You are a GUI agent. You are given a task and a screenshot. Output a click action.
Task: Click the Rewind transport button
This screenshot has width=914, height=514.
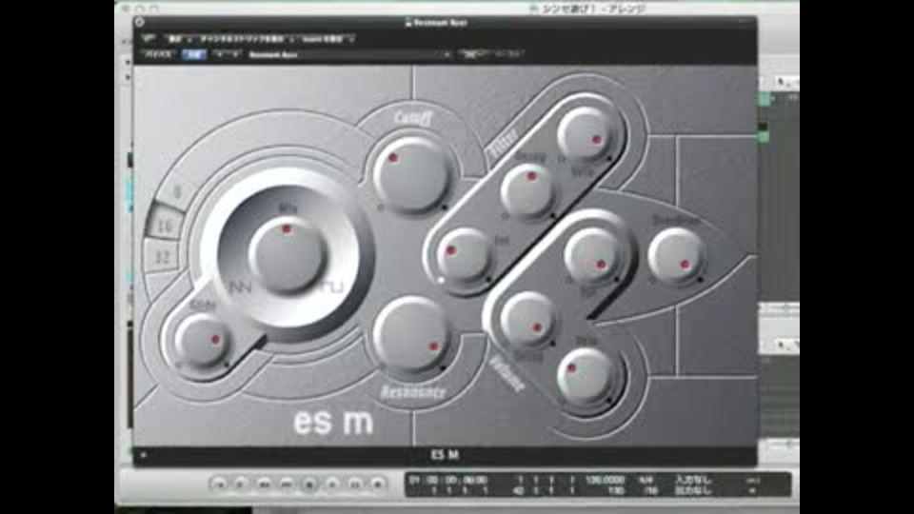(x=264, y=484)
